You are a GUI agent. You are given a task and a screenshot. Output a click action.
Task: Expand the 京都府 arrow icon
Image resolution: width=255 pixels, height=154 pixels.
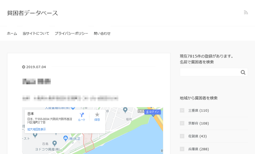(182, 123)
